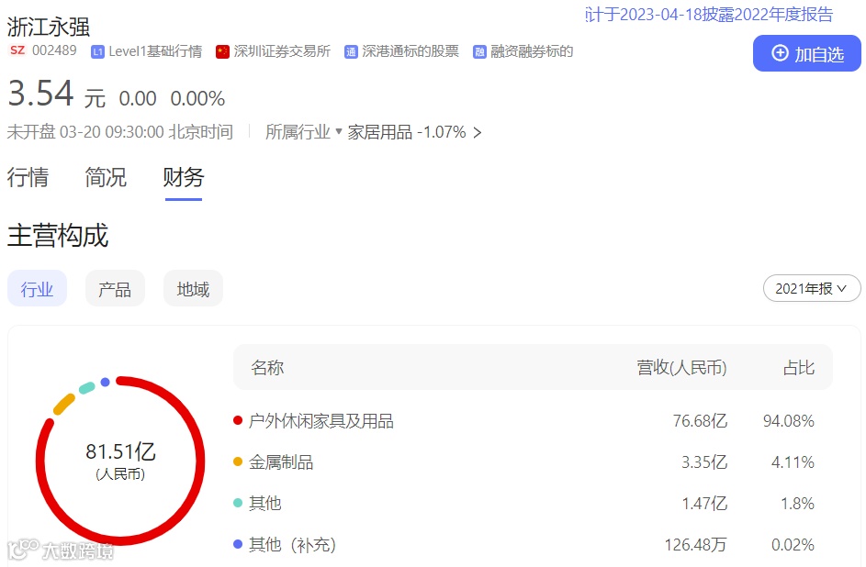Click the 其他（补充） row name

click(x=292, y=544)
